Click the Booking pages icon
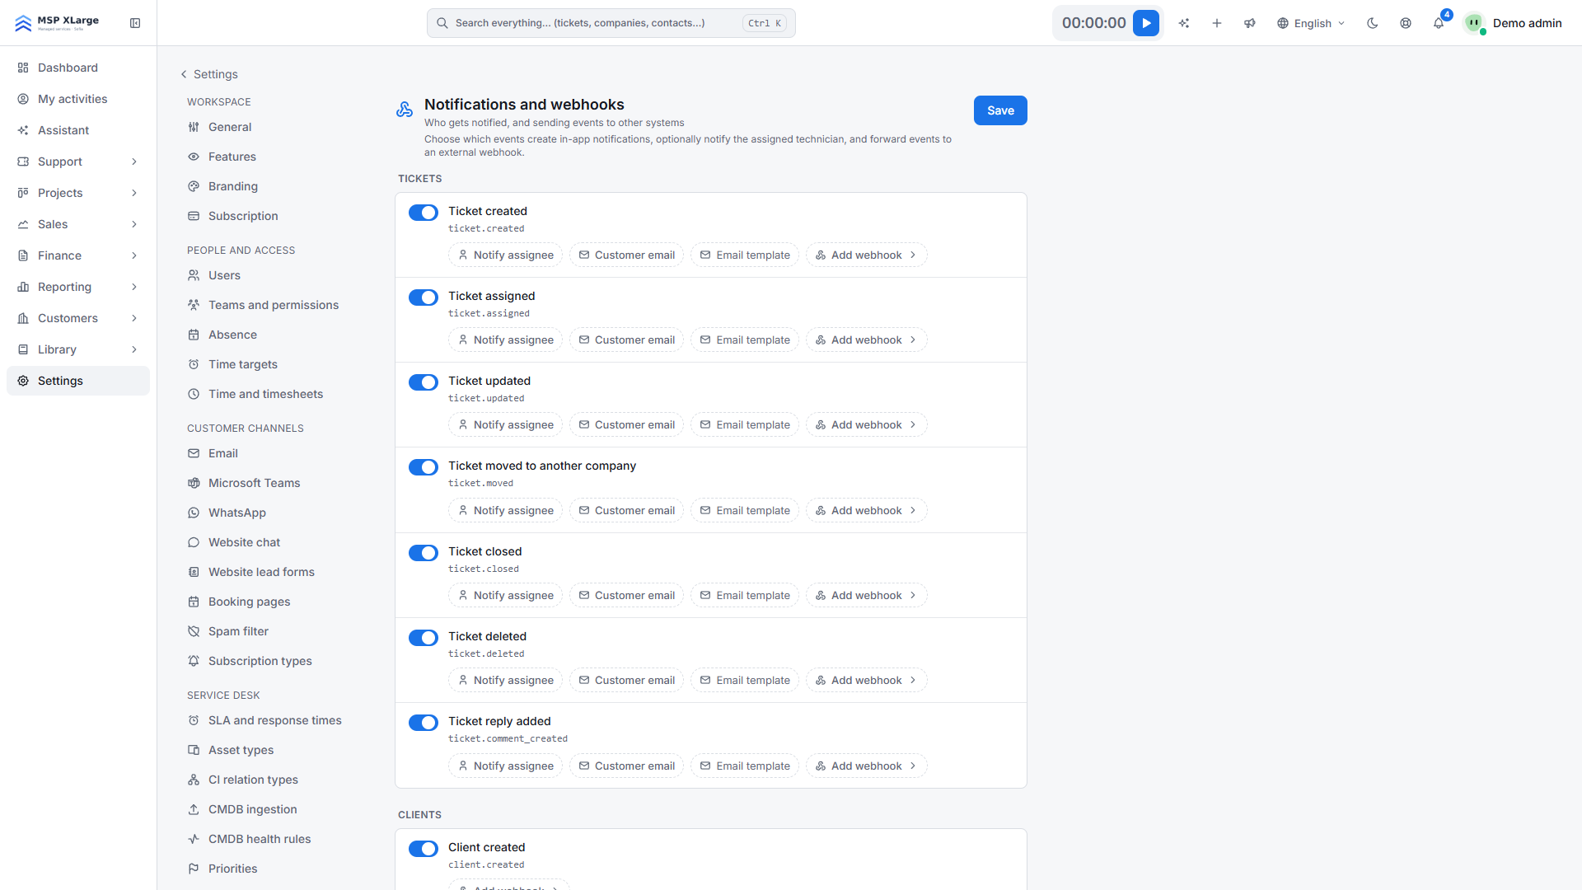Screen dimensions: 1582x890 pyautogui.click(x=194, y=602)
